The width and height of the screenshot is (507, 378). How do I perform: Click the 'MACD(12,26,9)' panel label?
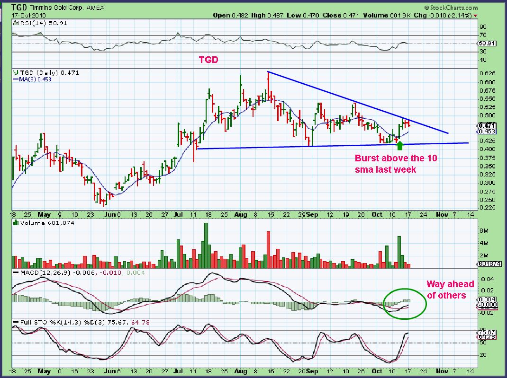[45, 273]
